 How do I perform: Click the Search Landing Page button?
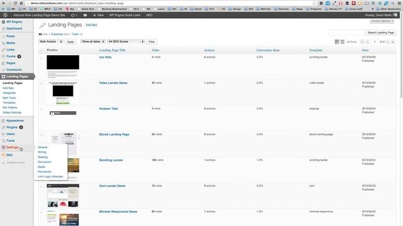coord(381,33)
